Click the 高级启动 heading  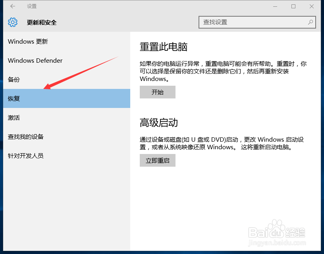point(159,123)
